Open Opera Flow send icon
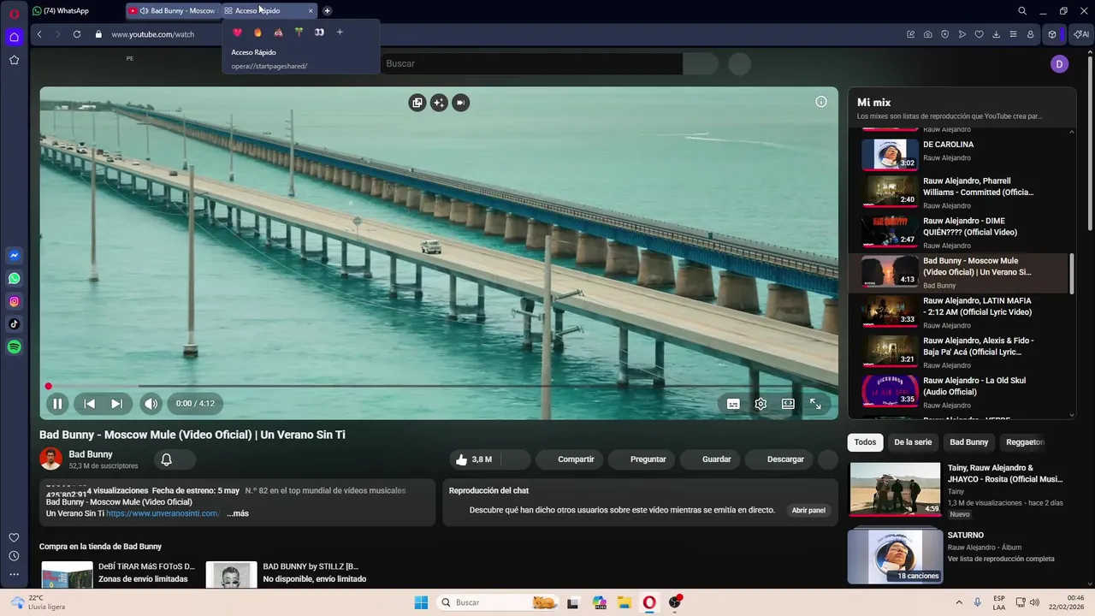 pos(962,34)
